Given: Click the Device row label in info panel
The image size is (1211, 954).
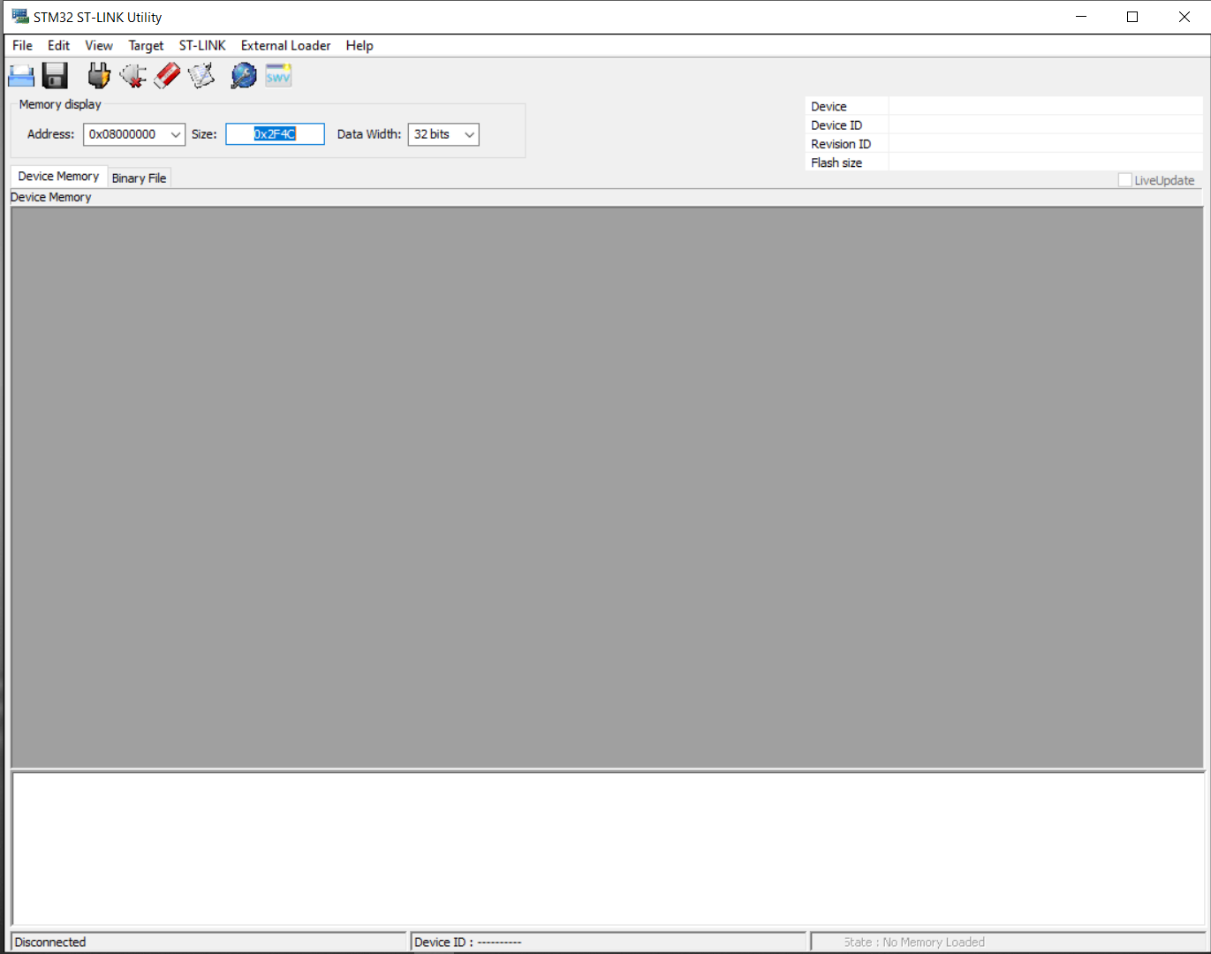Looking at the screenshot, I should pos(829,107).
